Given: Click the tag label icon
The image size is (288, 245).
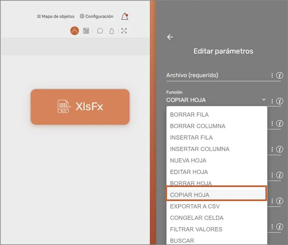Looking at the screenshot, I should 112,31.
